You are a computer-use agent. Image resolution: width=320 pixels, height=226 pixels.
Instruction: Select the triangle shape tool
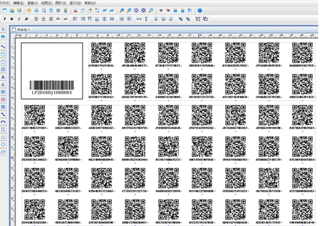point(3,137)
